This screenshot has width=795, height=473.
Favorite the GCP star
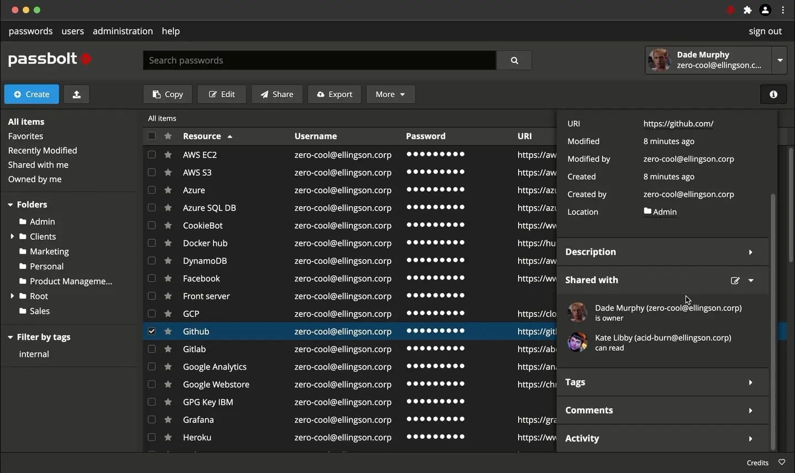coord(168,314)
